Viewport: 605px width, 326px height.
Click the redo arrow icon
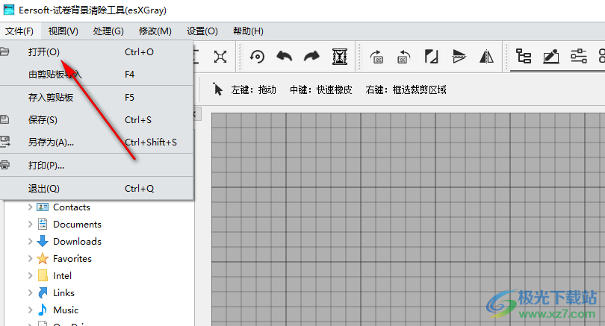coord(311,57)
